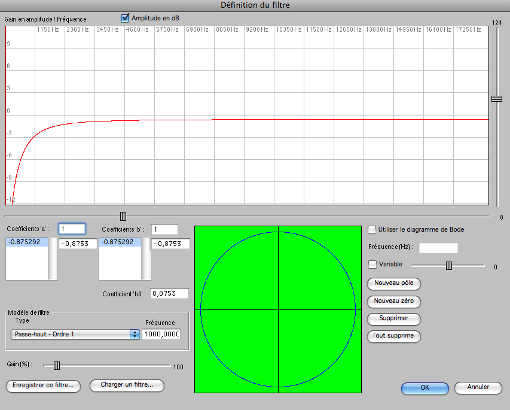
Task: Click the 'a' coefficient edit field -0,8753
Action: click(78, 244)
